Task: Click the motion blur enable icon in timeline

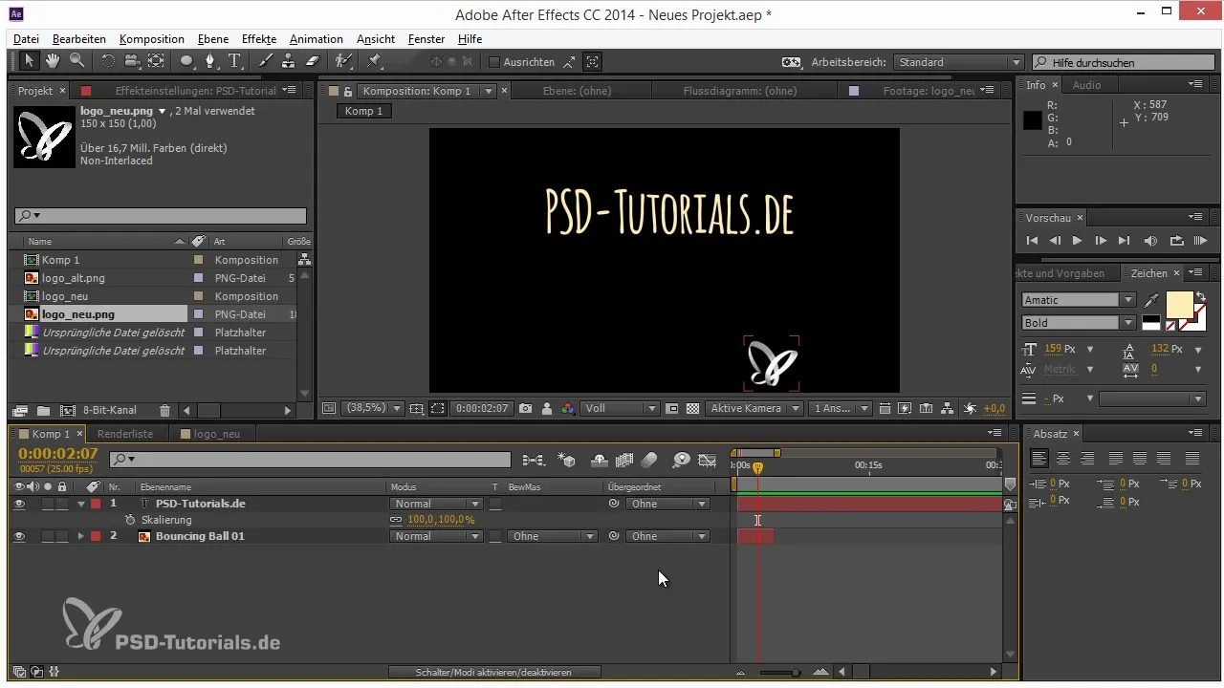Action: point(649,460)
